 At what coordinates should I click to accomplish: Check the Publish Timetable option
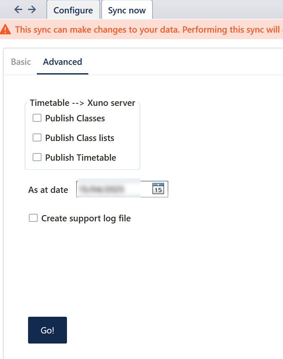point(37,157)
